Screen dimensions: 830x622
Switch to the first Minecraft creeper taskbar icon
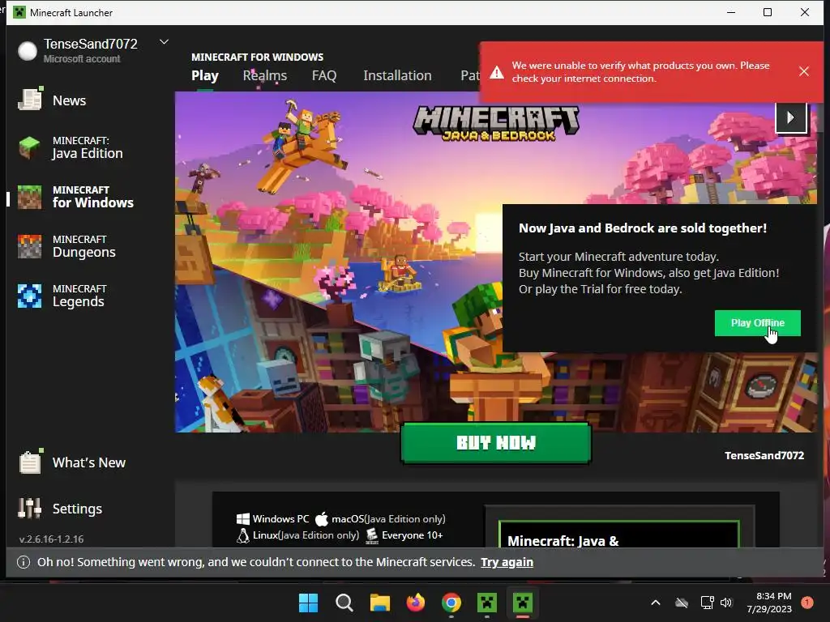pyautogui.click(x=487, y=603)
